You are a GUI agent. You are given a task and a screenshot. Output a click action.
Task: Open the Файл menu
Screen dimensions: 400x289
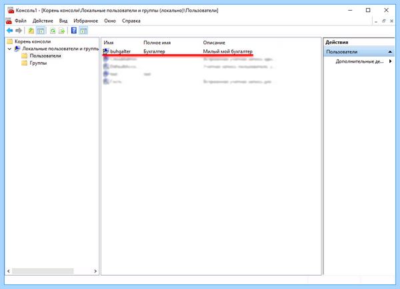(21, 21)
